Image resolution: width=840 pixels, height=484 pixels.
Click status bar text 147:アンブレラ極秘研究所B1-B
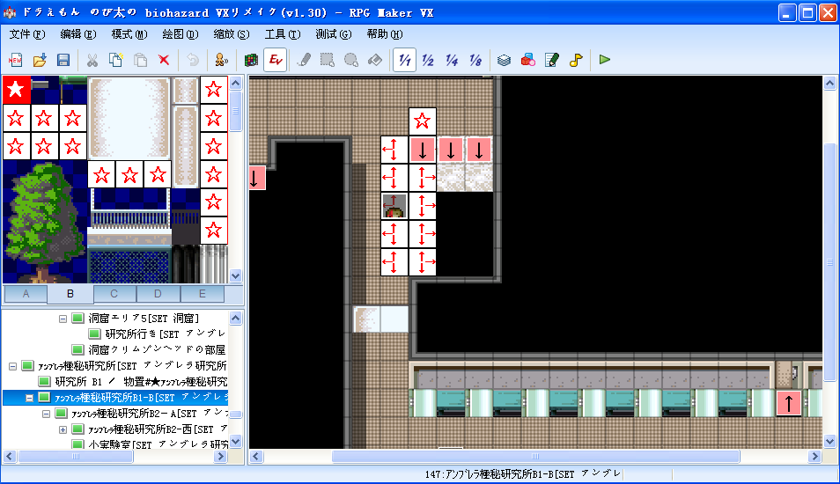pos(523,474)
